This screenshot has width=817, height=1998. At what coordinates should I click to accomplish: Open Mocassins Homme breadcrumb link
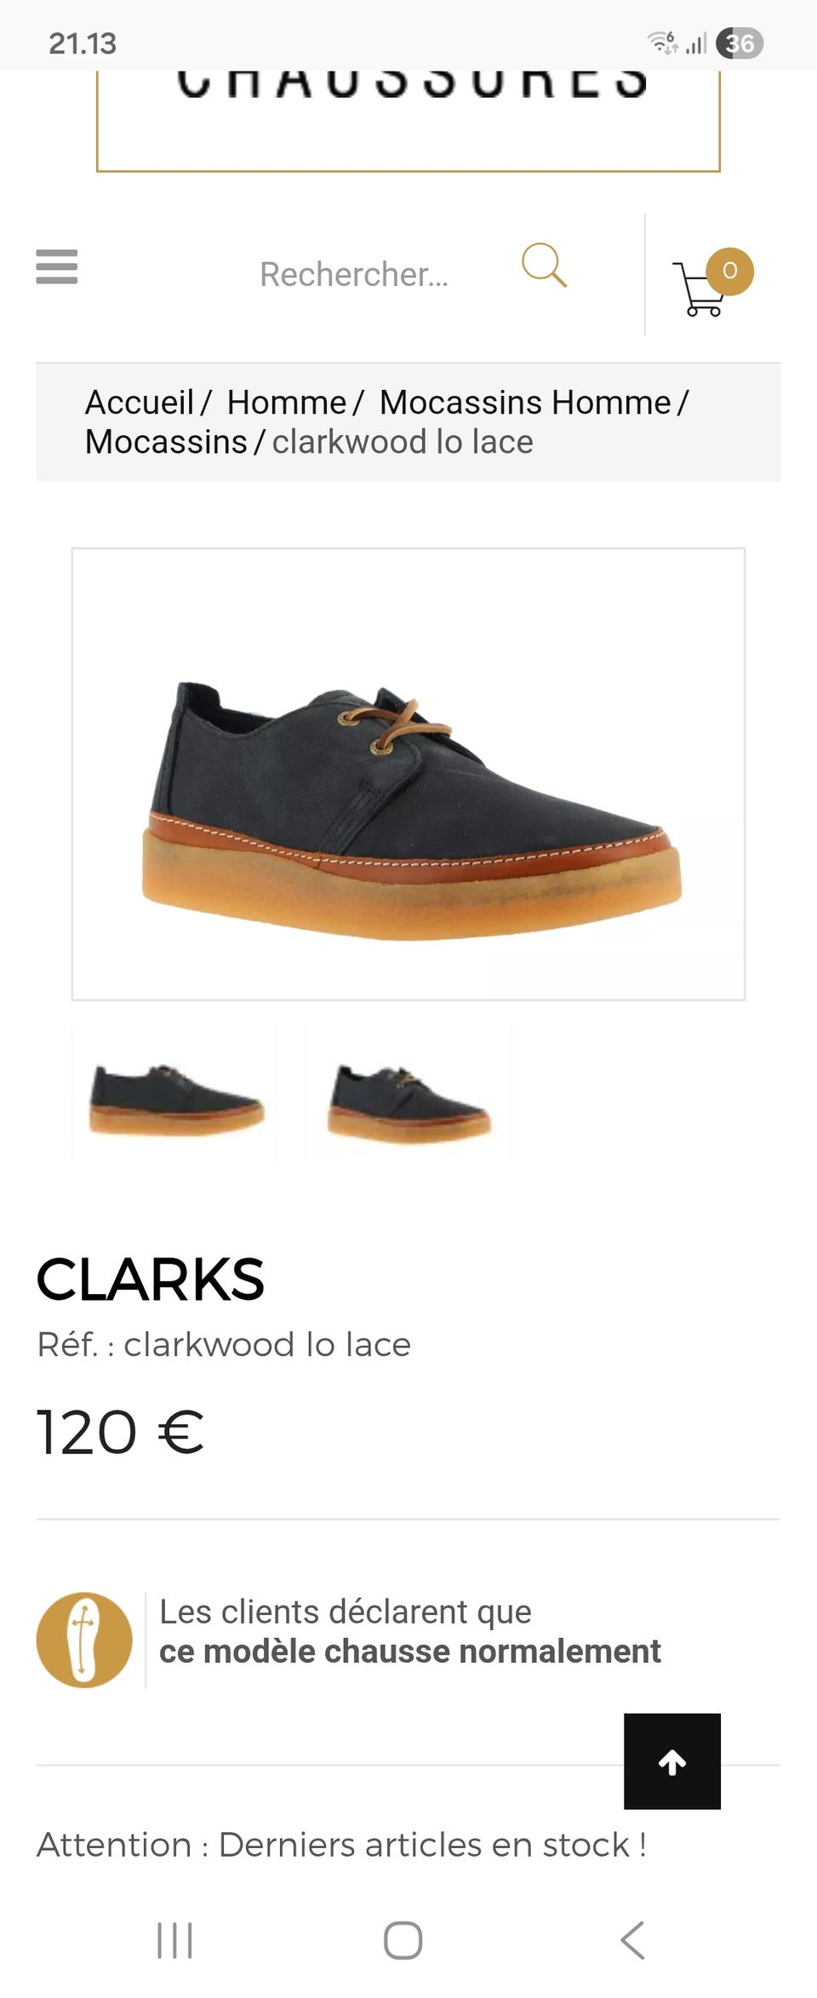click(x=525, y=403)
